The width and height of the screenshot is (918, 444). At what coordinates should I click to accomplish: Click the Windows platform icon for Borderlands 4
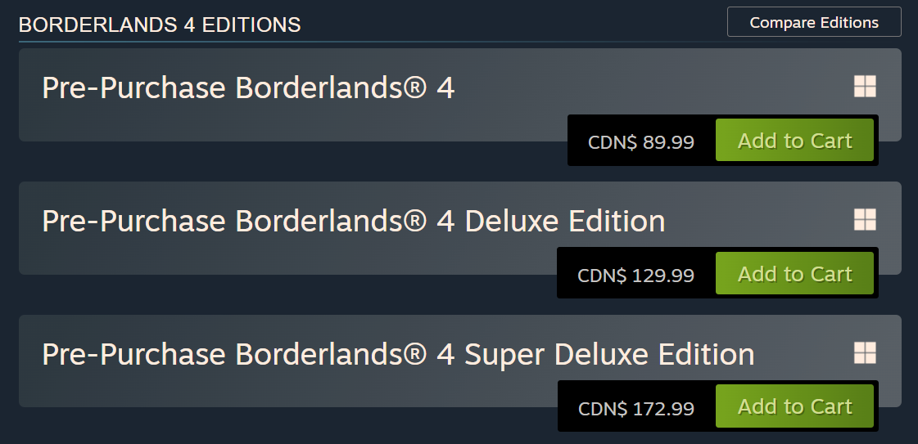(865, 87)
